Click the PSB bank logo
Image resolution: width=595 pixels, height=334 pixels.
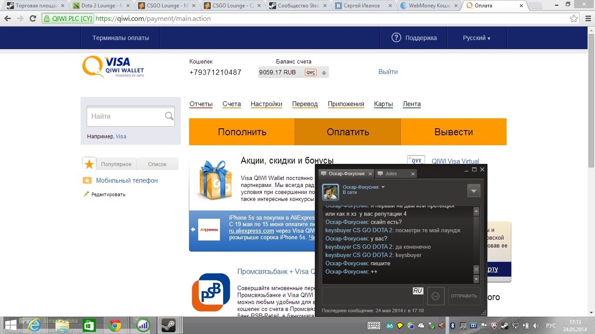(x=211, y=292)
